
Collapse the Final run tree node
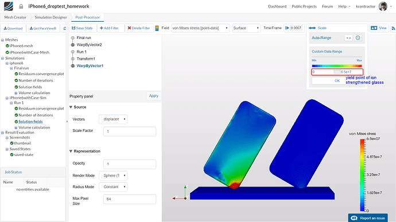coord(11,68)
